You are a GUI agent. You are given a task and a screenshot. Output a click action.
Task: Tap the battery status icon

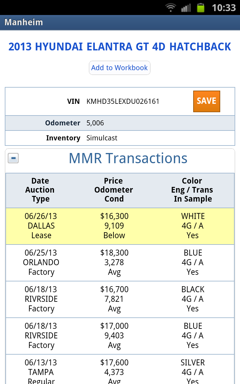(200, 7)
